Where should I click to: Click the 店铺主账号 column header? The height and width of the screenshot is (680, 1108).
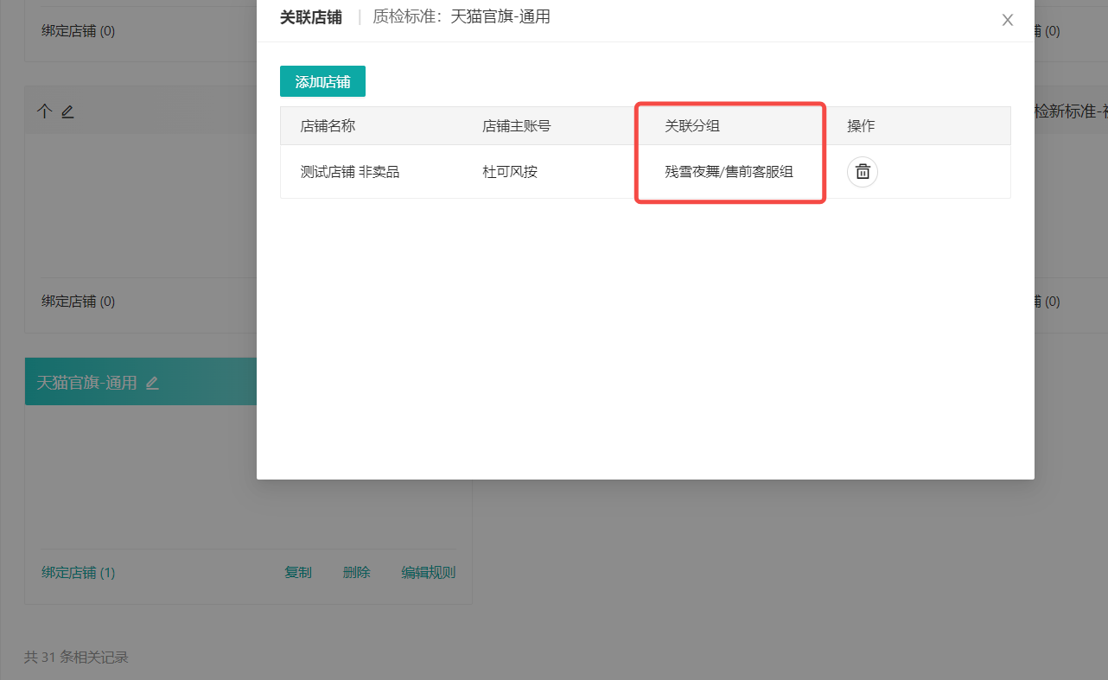pyautogui.click(x=517, y=126)
